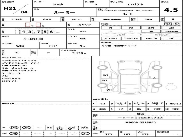This screenshot has width=183, height=137.
Task: Click the dotted 社外 legend box
Action: click(x=177, y=24)
